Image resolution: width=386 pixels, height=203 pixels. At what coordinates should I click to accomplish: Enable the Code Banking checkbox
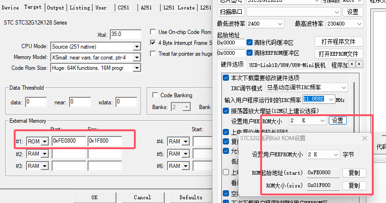click(x=155, y=95)
